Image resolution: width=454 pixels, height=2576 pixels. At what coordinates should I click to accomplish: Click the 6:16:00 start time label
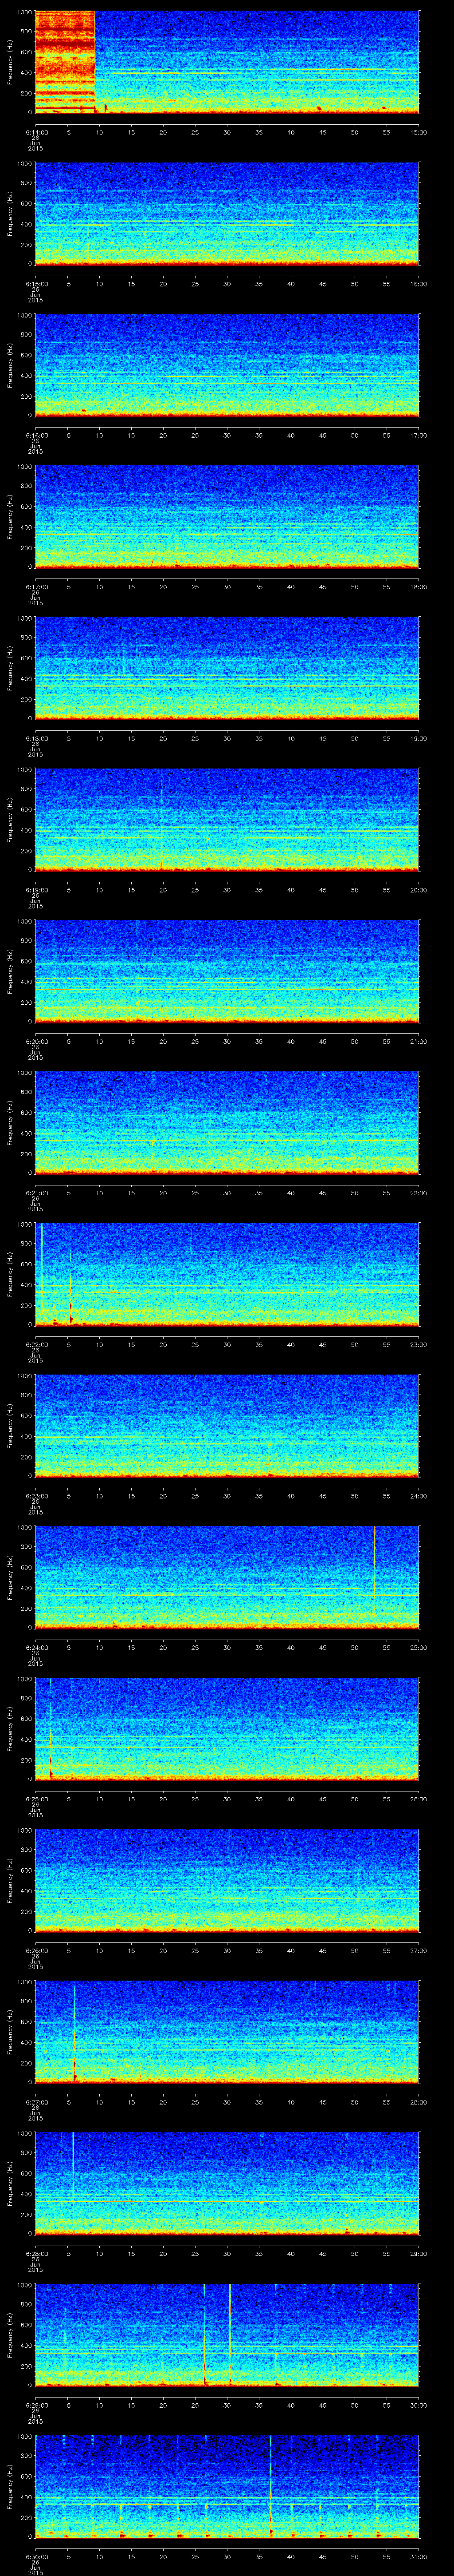(36, 435)
